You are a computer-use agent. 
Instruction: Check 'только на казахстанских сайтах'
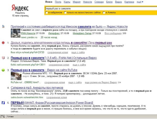65,13
